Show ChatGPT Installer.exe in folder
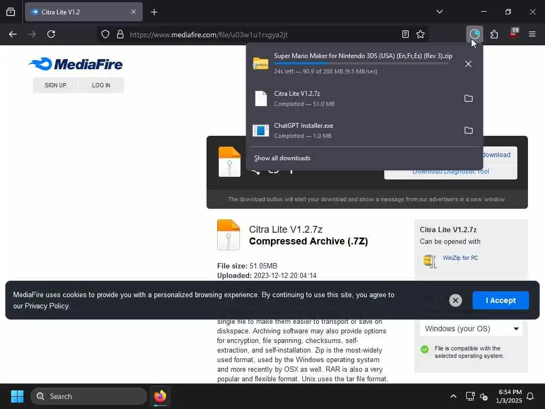Image resolution: width=545 pixels, height=409 pixels. [468, 130]
